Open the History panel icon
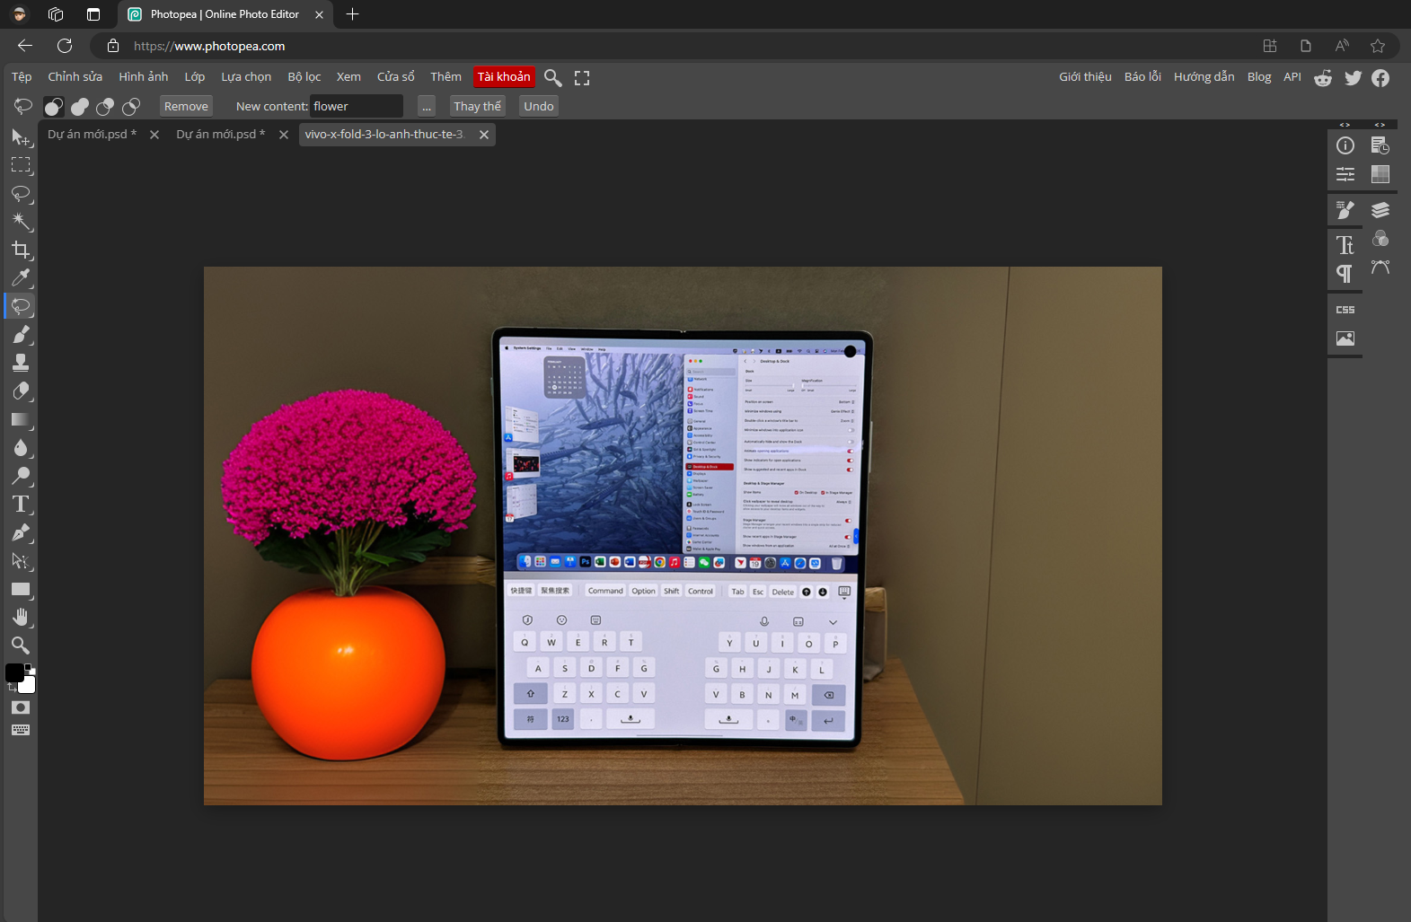This screenshot has width=1411, height=922. point(1380,145)
